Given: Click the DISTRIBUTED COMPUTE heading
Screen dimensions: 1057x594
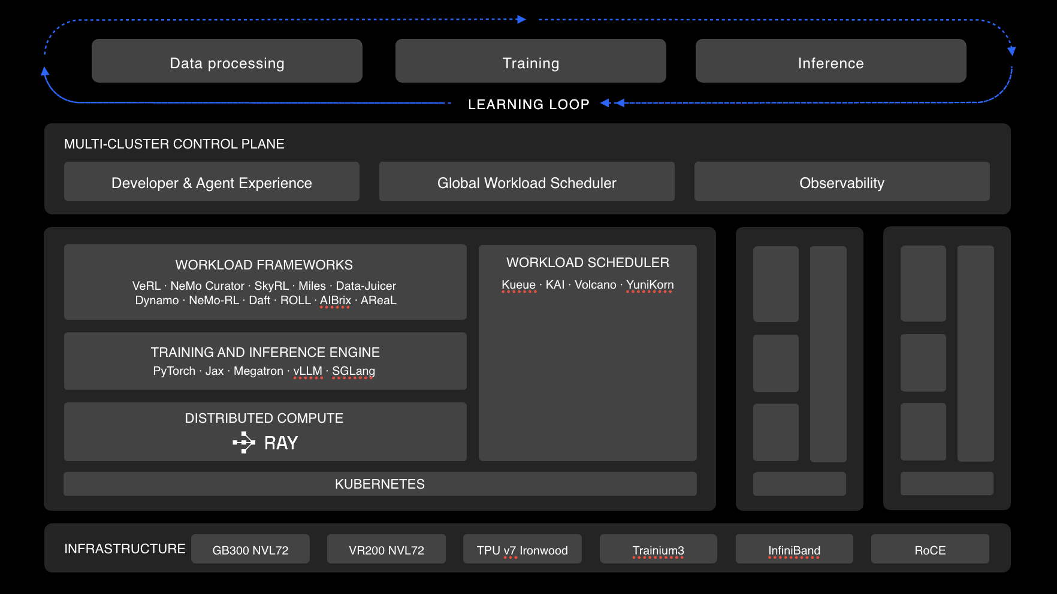Looking at the screenshot, I should point(264,418).
